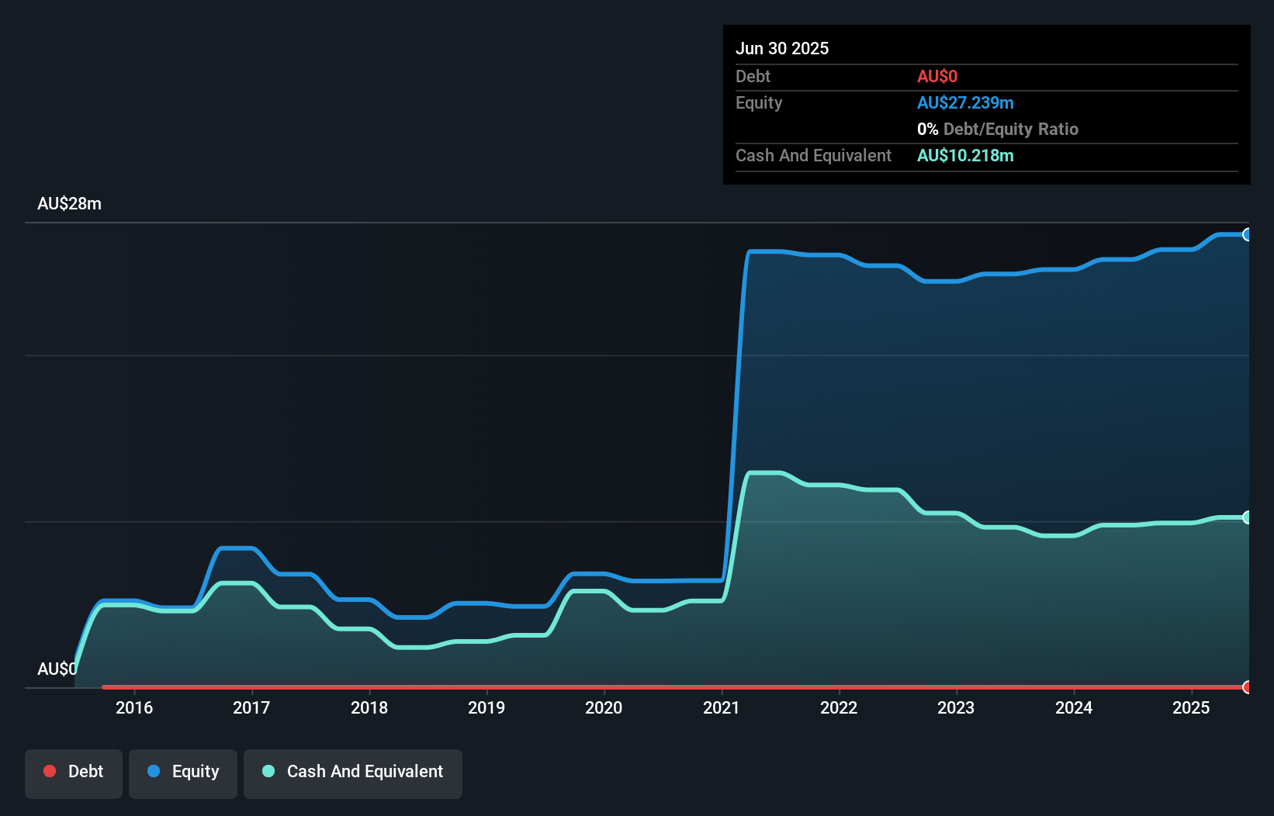
Task: Select the Equity endpoint marker at Jun 2025
Action: (x=1247, y=234)
